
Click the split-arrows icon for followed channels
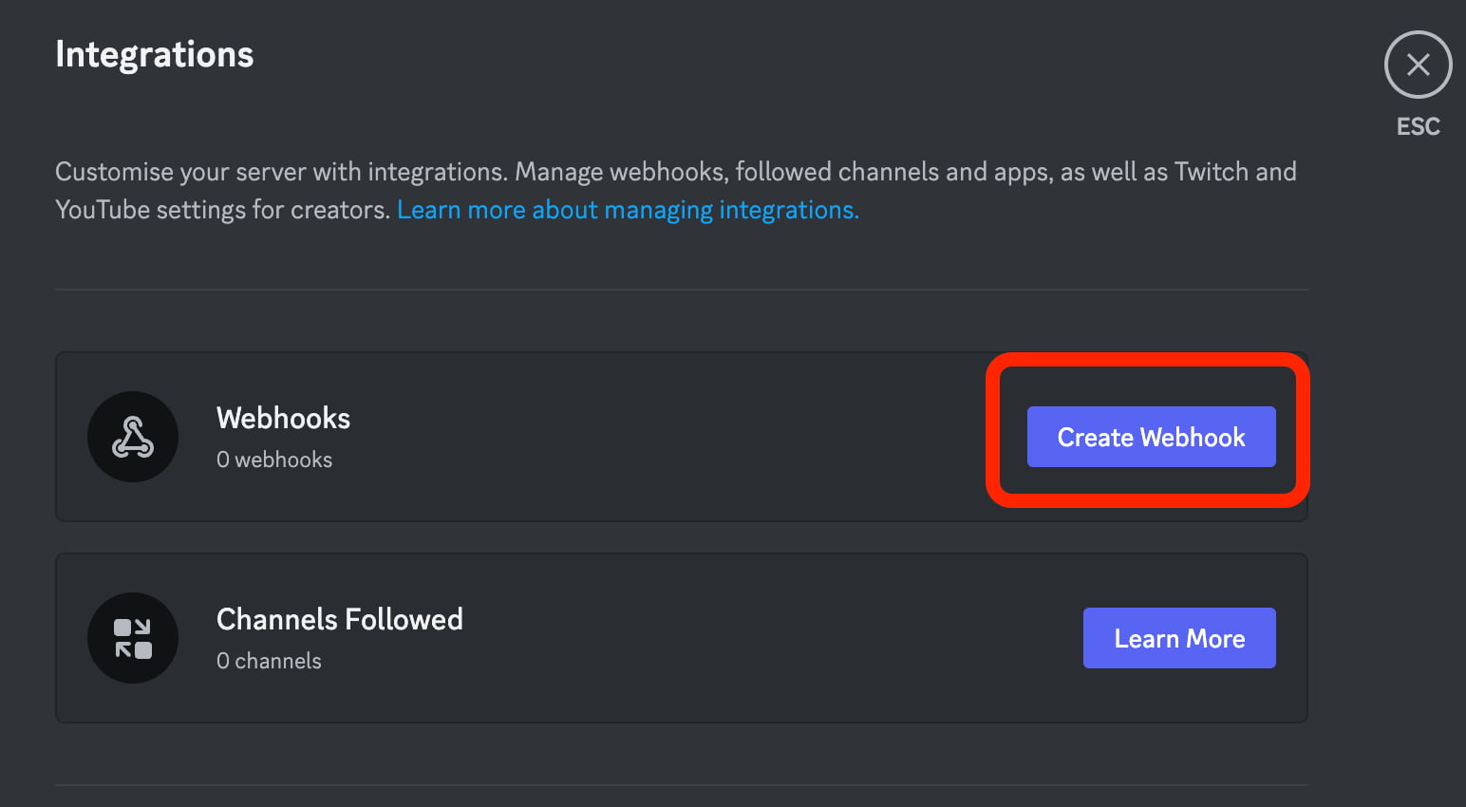pos(133,638)
